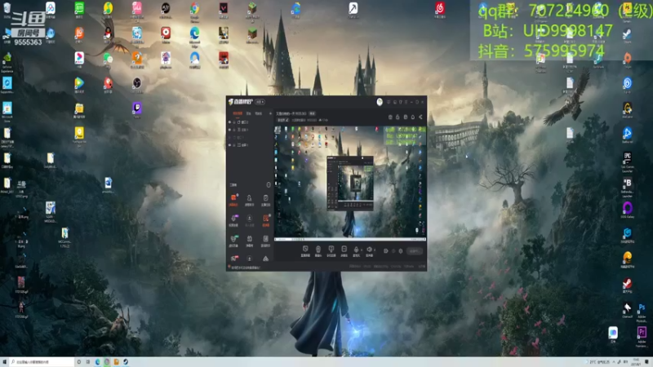Image resolution: width=653 pixels, height=367 pixels.
Task: Click the start streaming button
Action: (x=415, y=251)
